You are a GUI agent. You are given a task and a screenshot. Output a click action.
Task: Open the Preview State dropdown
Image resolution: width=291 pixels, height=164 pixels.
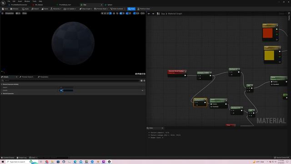[101, 9]
